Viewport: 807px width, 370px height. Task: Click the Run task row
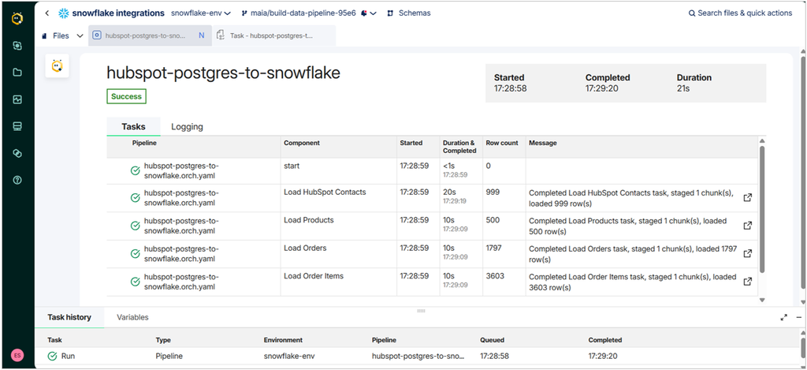pyautogui.click(x=418, y=356)
